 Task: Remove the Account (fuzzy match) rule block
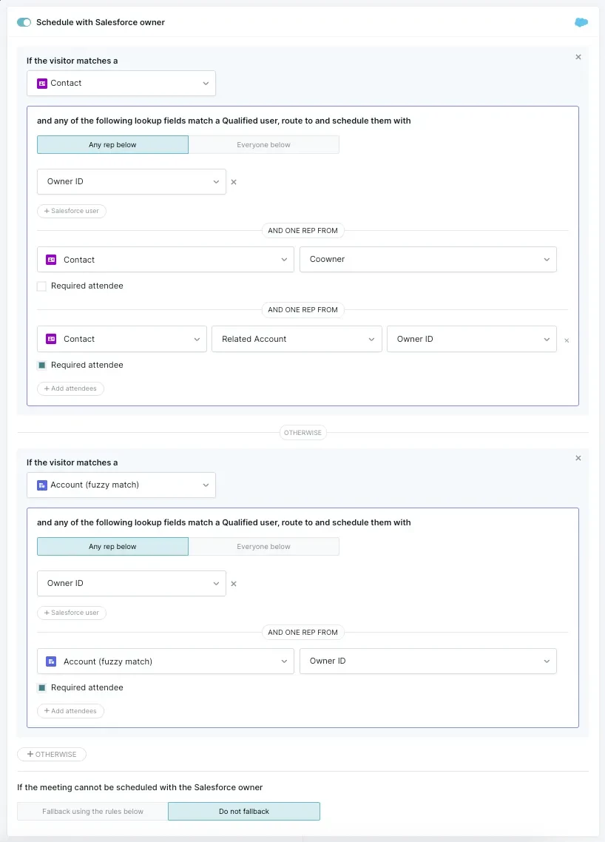[x=578, y=458]
